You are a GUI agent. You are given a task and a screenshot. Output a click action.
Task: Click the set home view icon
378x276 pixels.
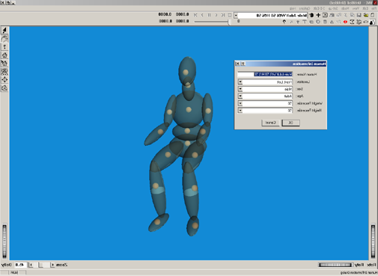pos(4,64)
